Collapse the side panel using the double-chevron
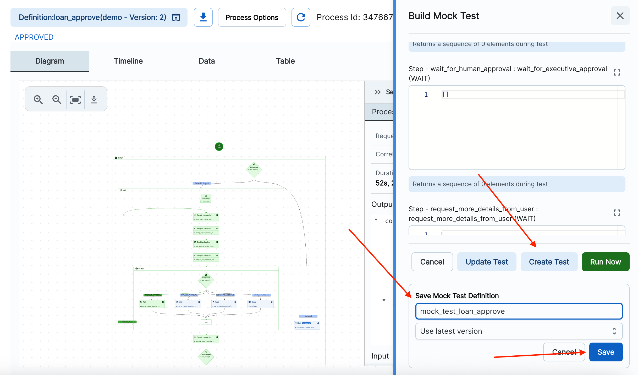Image resolution: width=638 pixels, height=375 pixels. (x=377, y=92)
